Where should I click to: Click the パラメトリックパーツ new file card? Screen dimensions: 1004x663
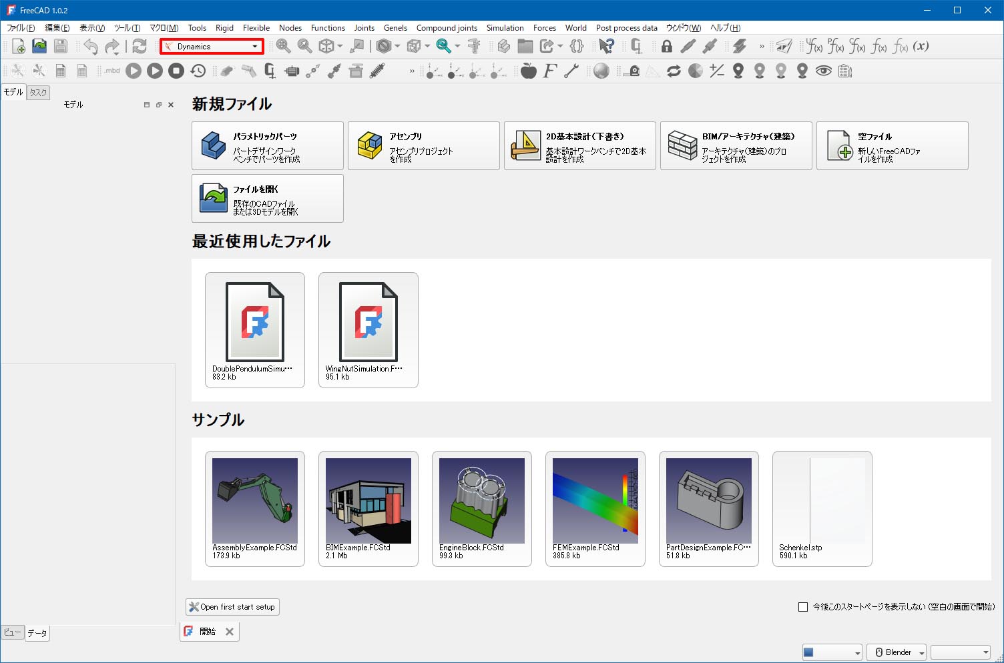[x=268, y=145]
